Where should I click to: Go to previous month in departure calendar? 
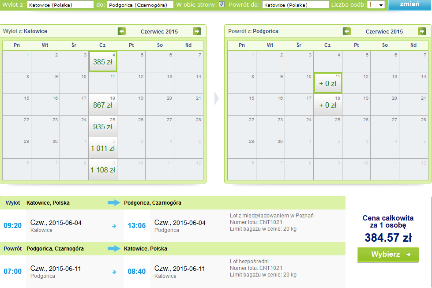(122, 31)
